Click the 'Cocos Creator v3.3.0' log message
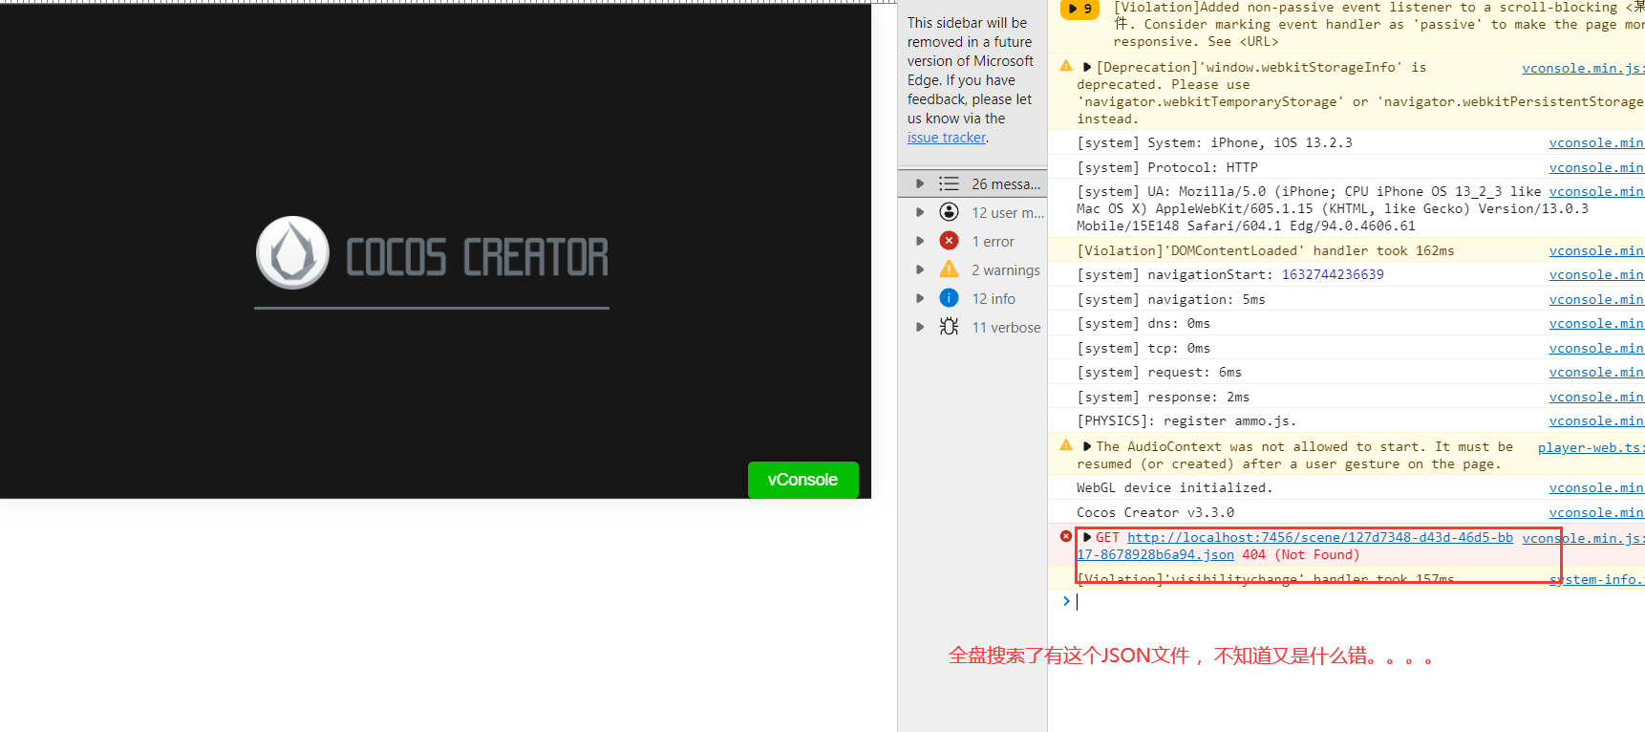Viewport: 1645px width, 732px height. coord(1155,512)
